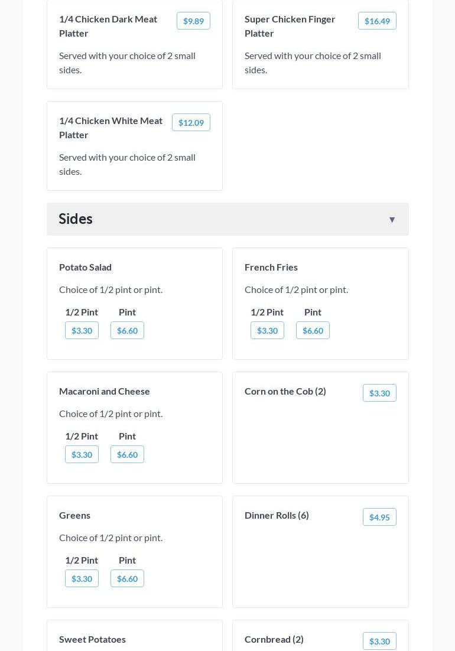Add Dinner Rolls (6) for $4.95
The image size is (455, 651).
coord(379,517)
